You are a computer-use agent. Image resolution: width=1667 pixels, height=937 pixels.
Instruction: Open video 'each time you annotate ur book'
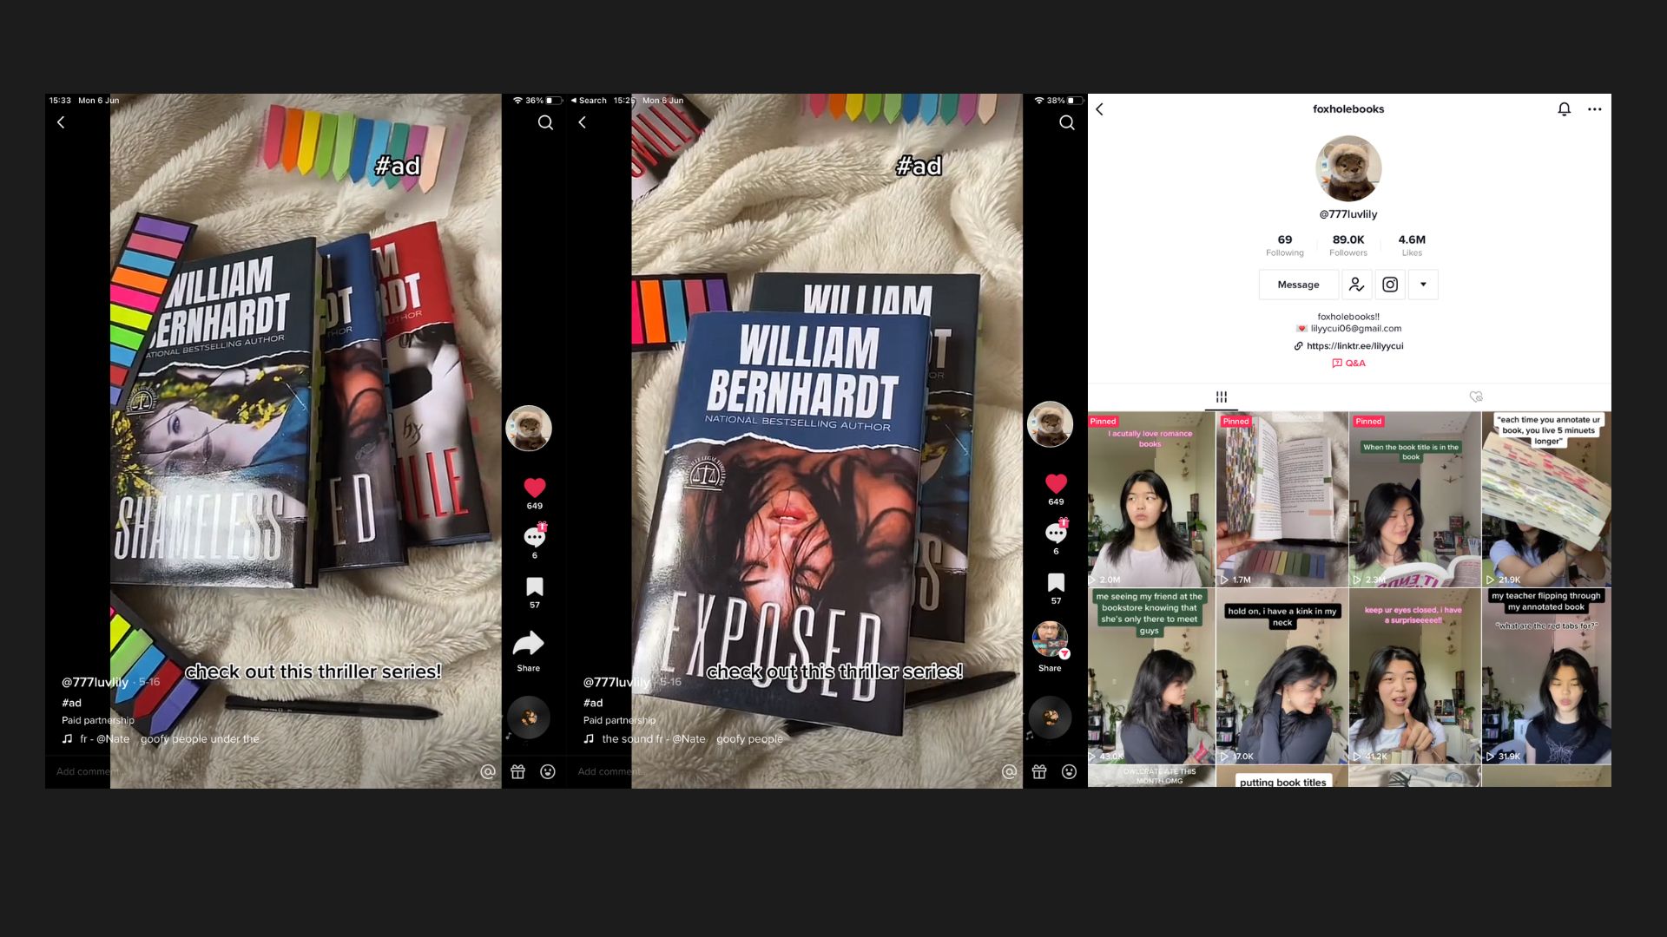(1546, 499)
